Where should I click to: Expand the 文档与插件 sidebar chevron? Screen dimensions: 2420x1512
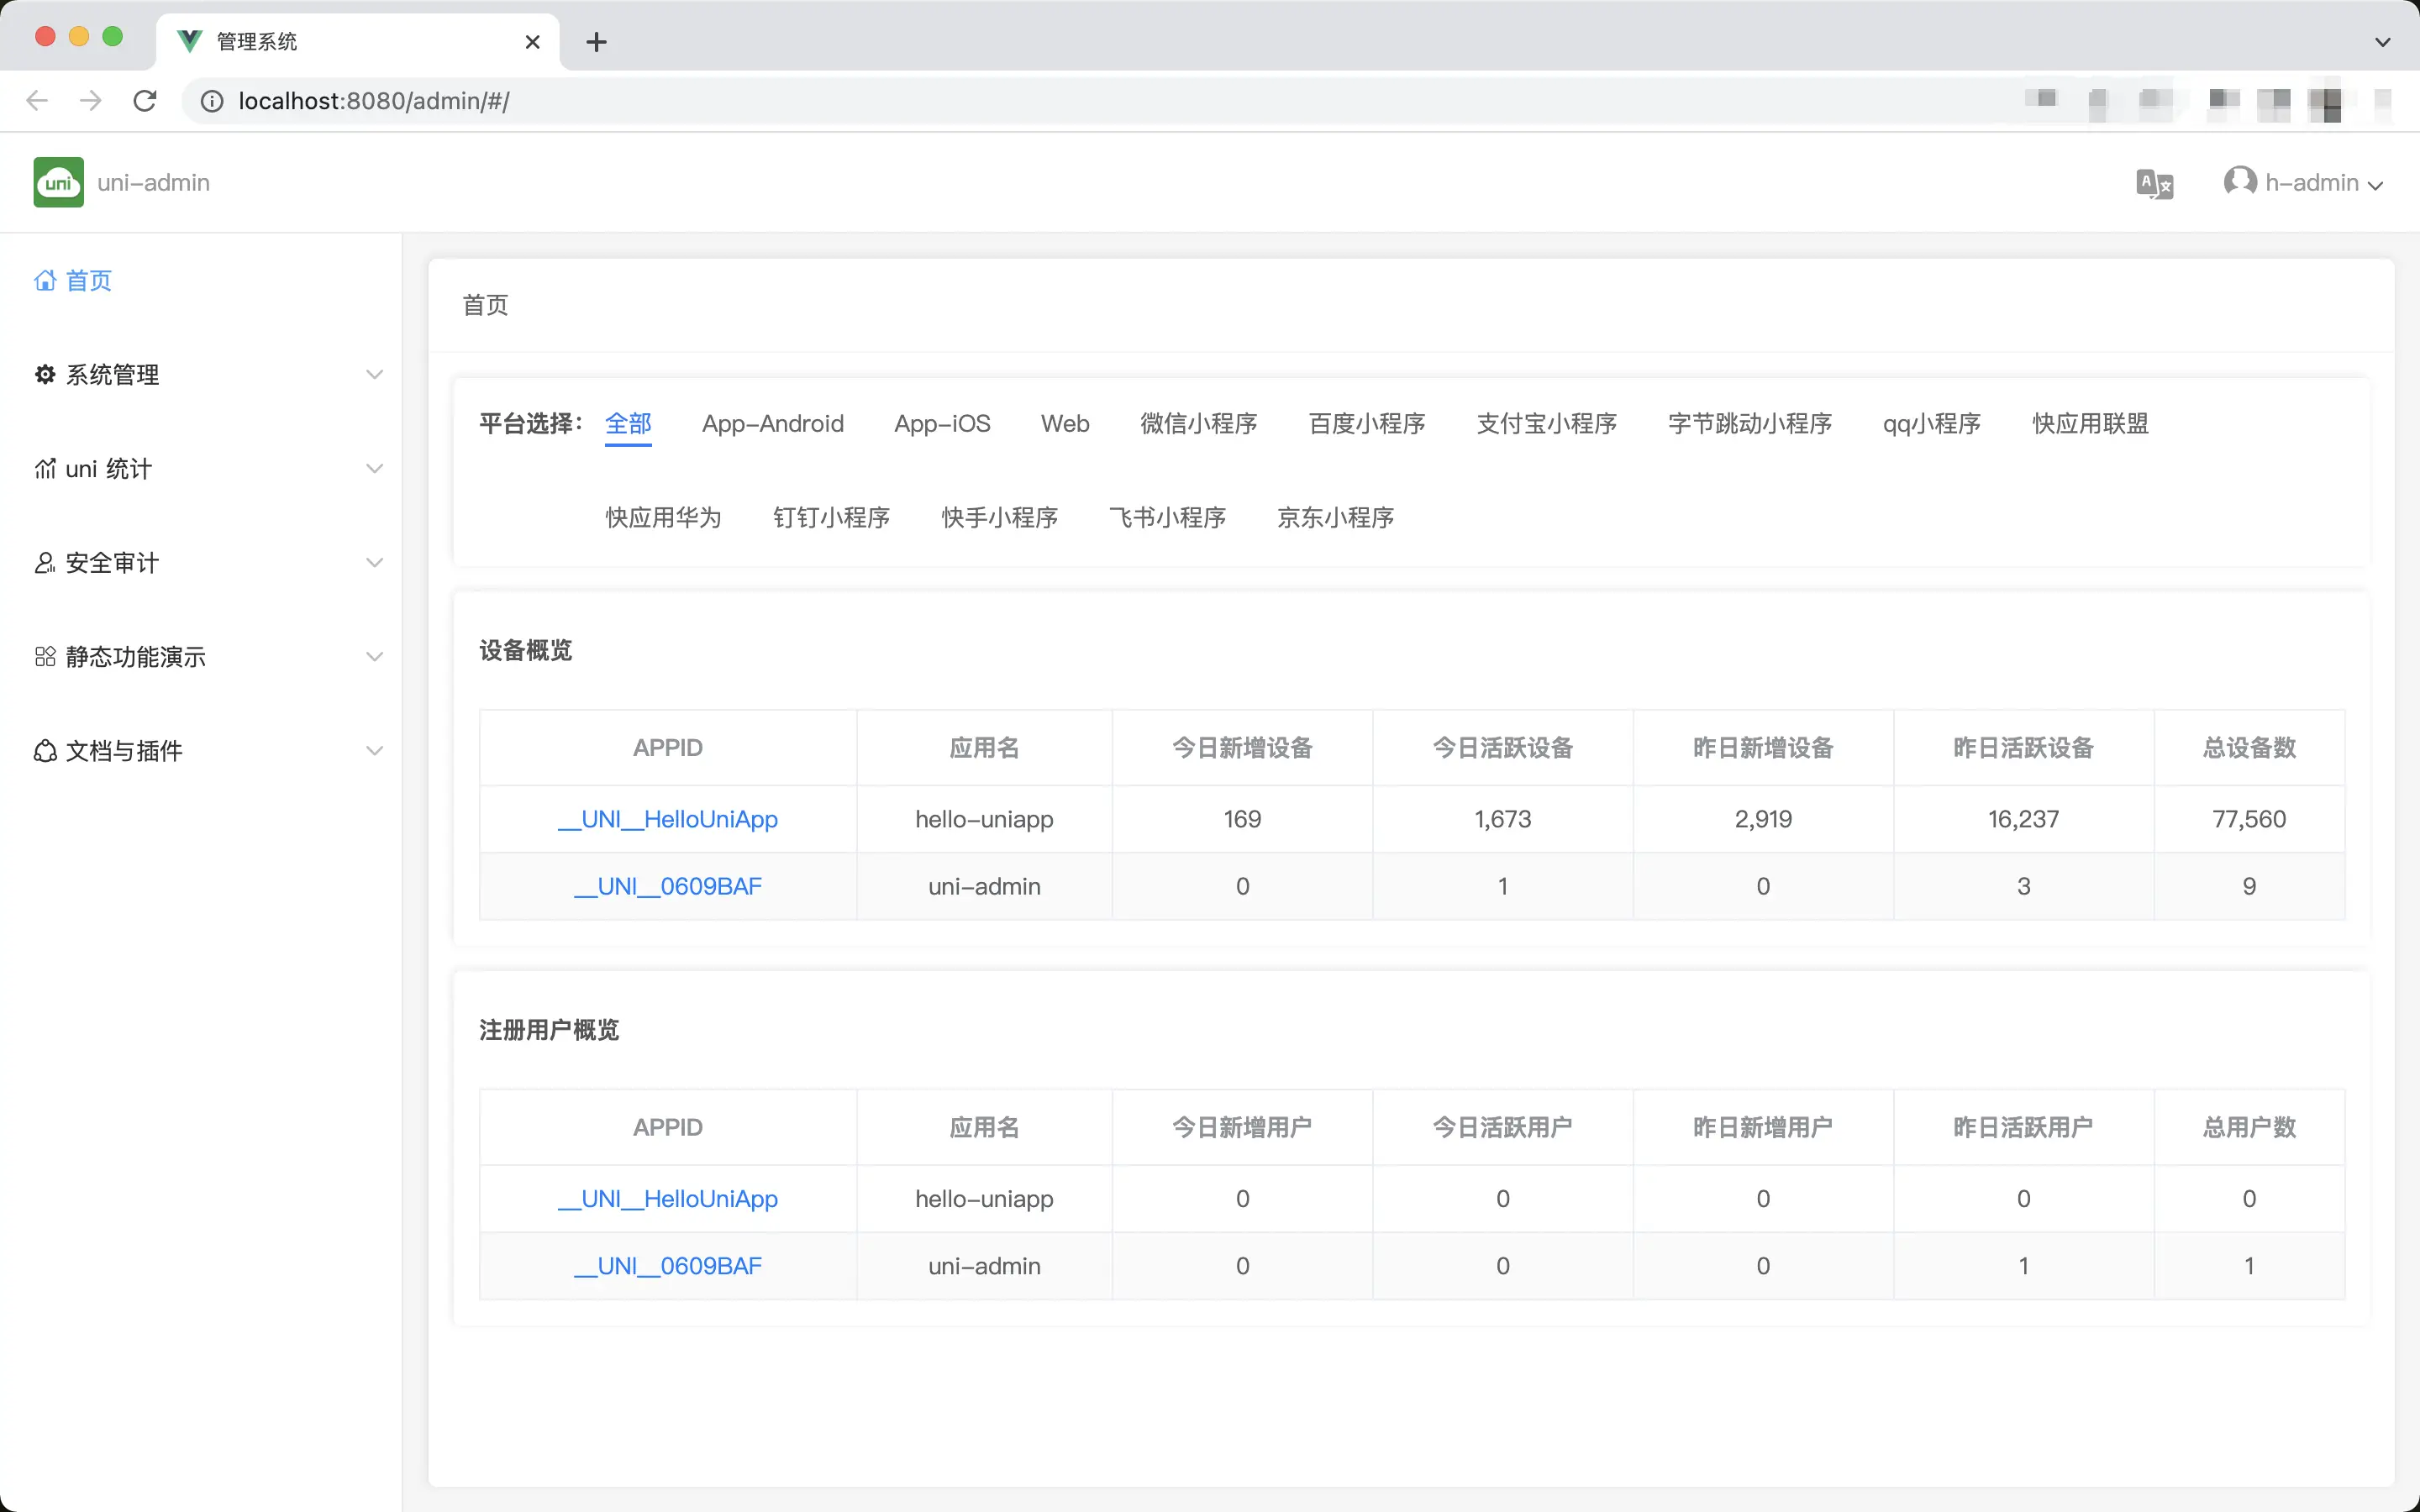pos(374,750)
